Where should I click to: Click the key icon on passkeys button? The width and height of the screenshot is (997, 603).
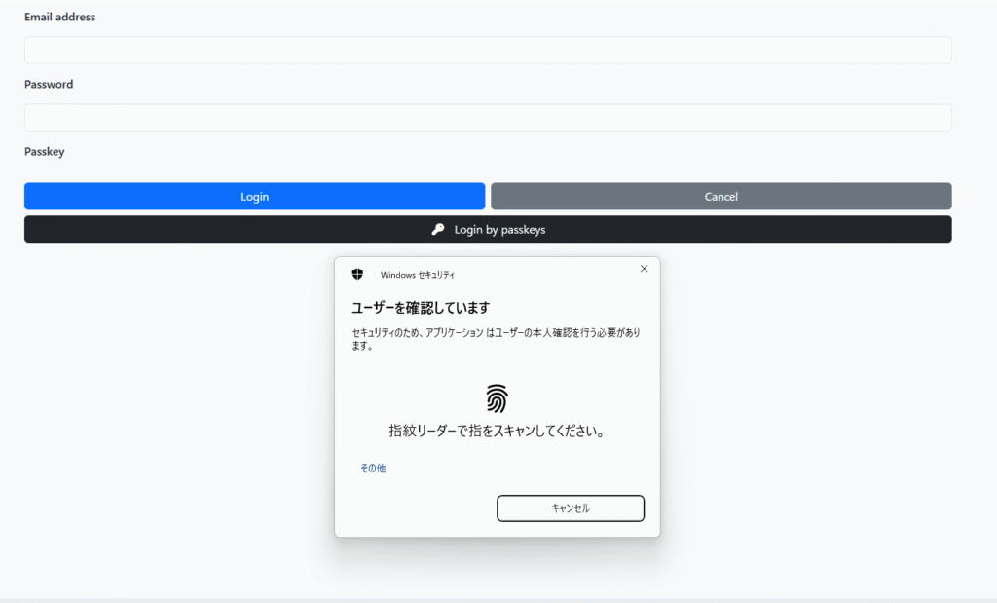438,230
